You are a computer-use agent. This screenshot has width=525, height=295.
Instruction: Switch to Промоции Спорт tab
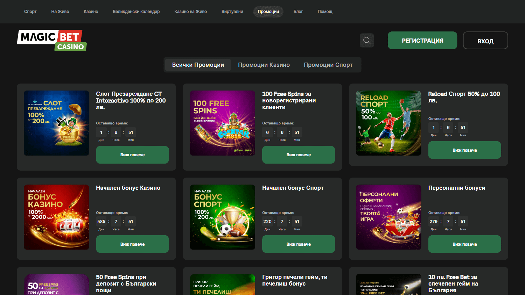(x=328, y=65)
